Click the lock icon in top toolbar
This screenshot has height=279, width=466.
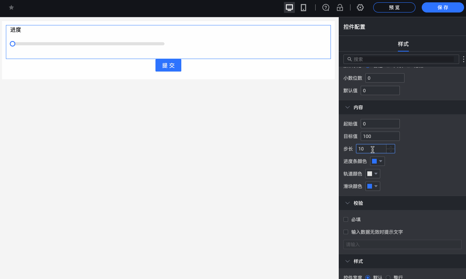[340, 7]
